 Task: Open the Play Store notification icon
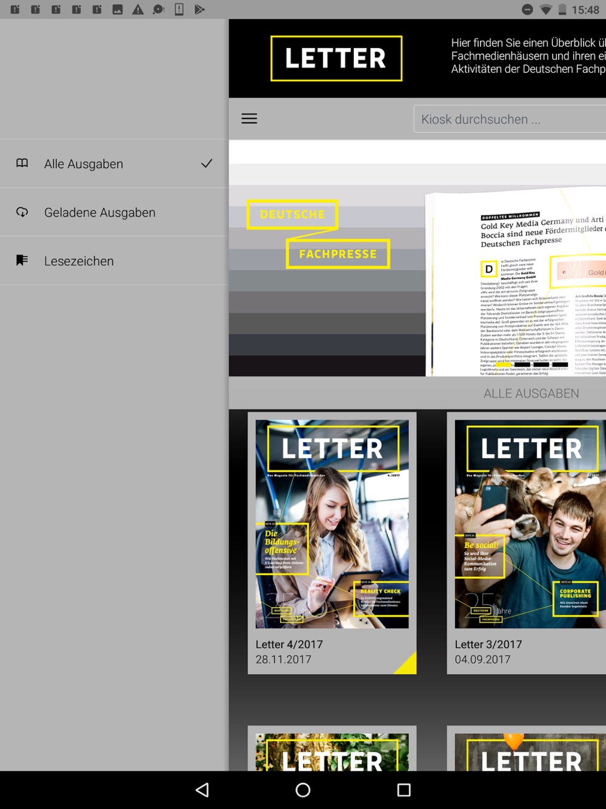199,9
